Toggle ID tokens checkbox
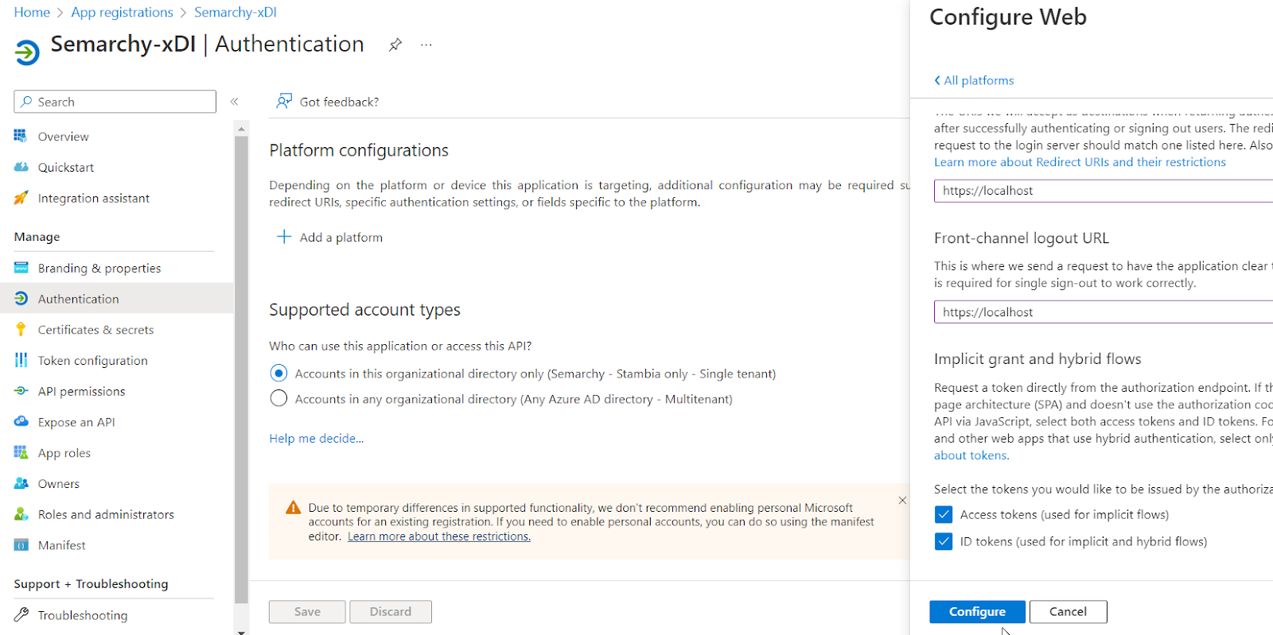This screenshot has height=635, width=1273. (944, 542)
